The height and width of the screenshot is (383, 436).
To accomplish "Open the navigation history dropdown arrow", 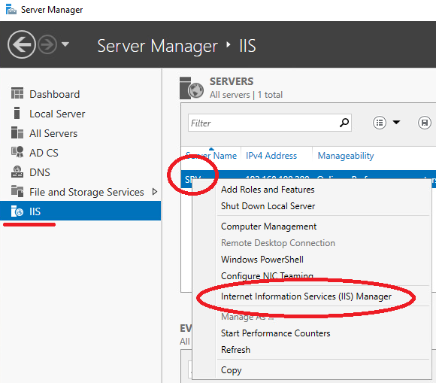I will coord(65,44).
